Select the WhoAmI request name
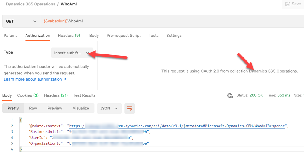304x159 pixels. 69,4
